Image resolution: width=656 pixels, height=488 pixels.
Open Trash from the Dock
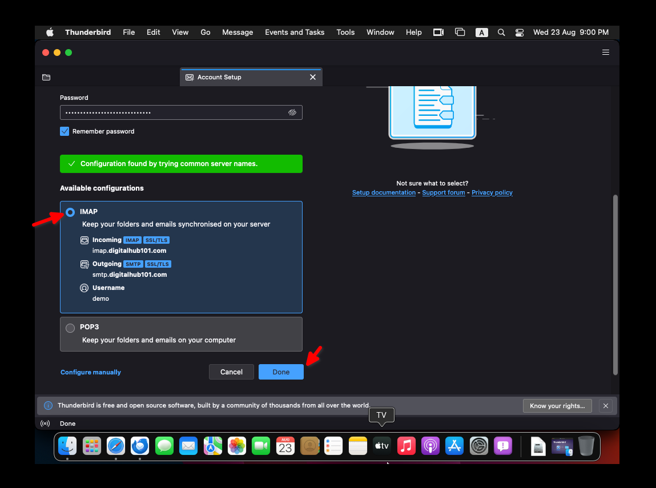point(586,446)
